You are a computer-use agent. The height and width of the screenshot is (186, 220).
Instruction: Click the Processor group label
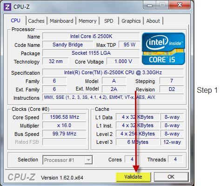pyautogui.click(x=23, y=29)
